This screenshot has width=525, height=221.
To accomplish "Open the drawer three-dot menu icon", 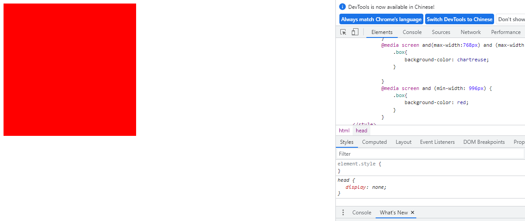I will [x=343, y=213].
